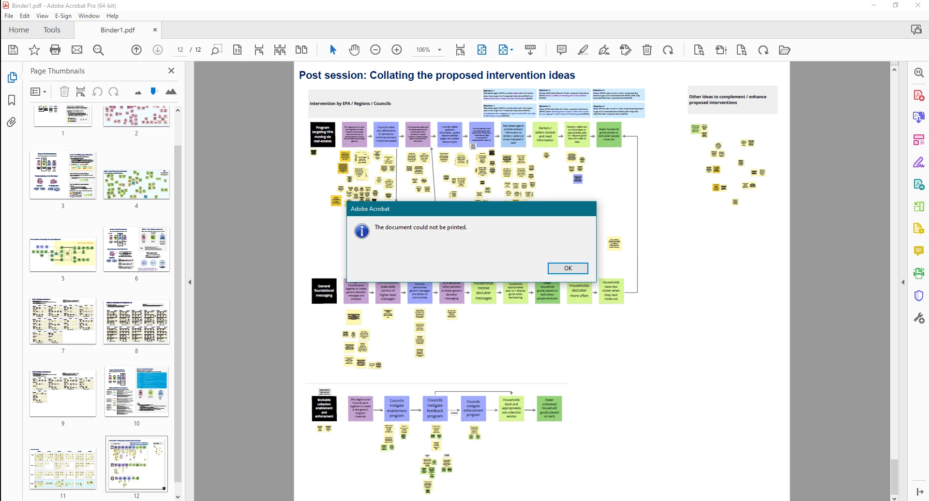Click the page number field showing 12
The image size is (929, 501).
180,50
